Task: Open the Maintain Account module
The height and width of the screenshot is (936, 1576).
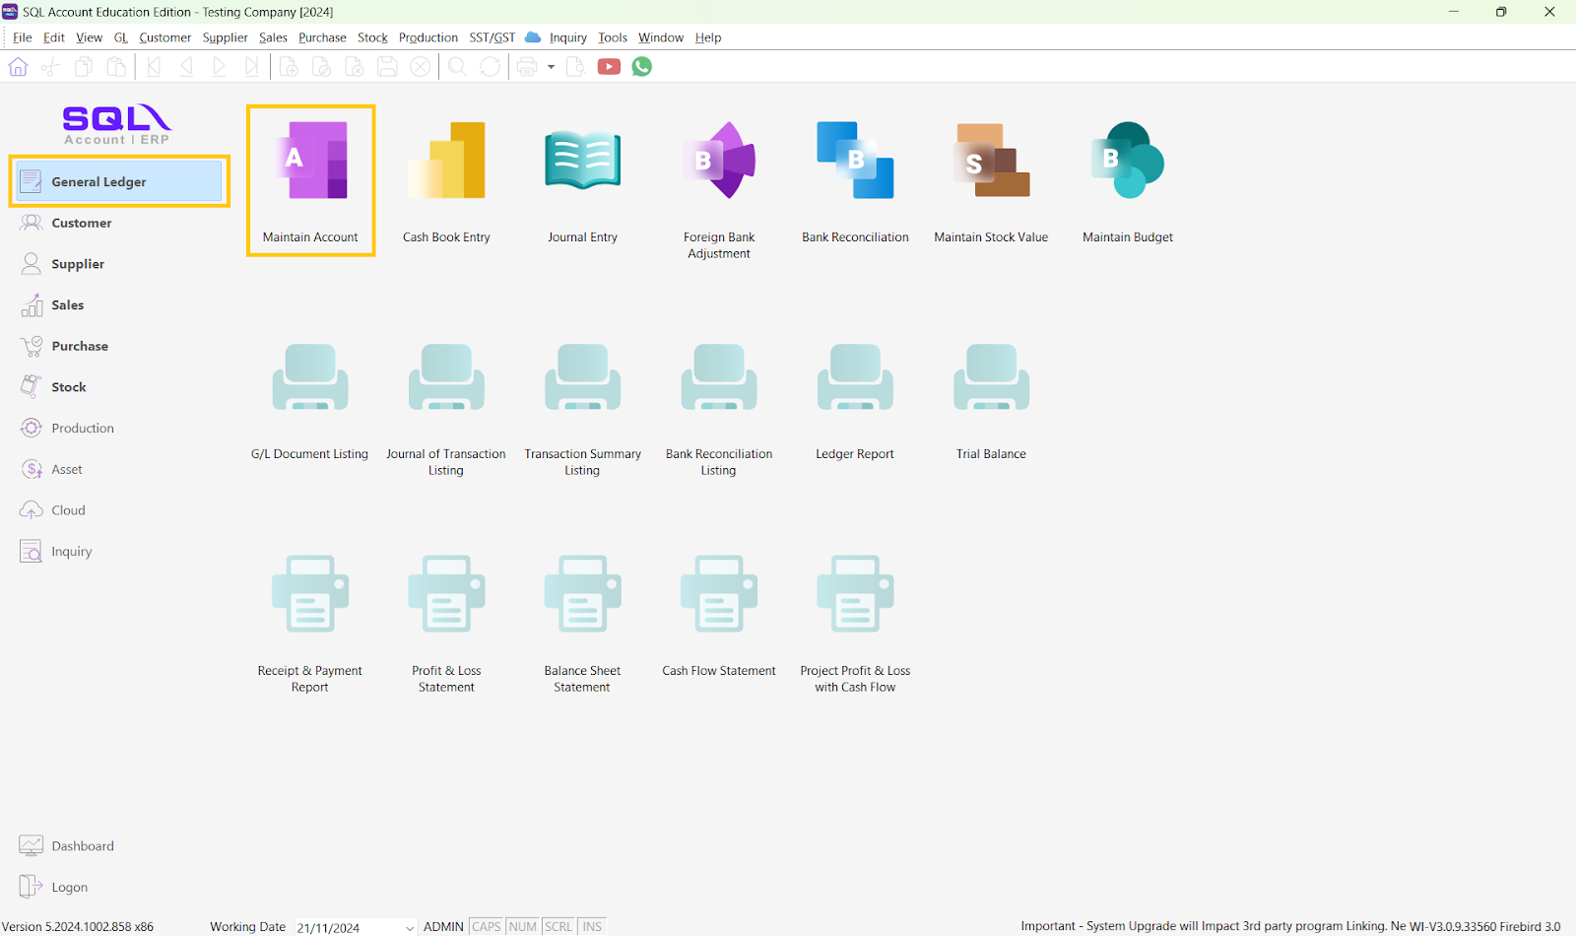Action: (x=310, y=181)
